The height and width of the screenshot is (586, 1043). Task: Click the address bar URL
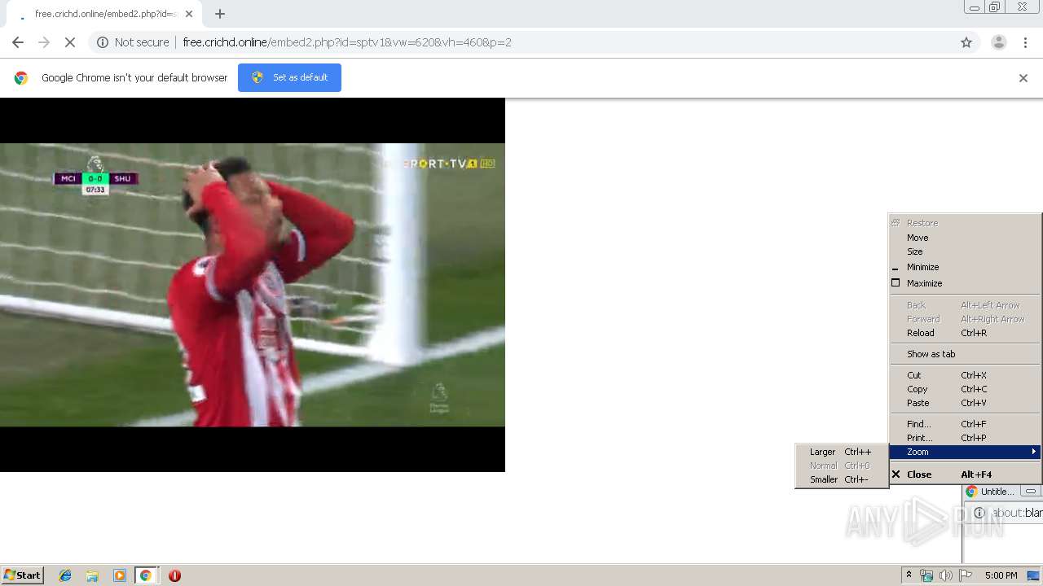pos(347,42)
